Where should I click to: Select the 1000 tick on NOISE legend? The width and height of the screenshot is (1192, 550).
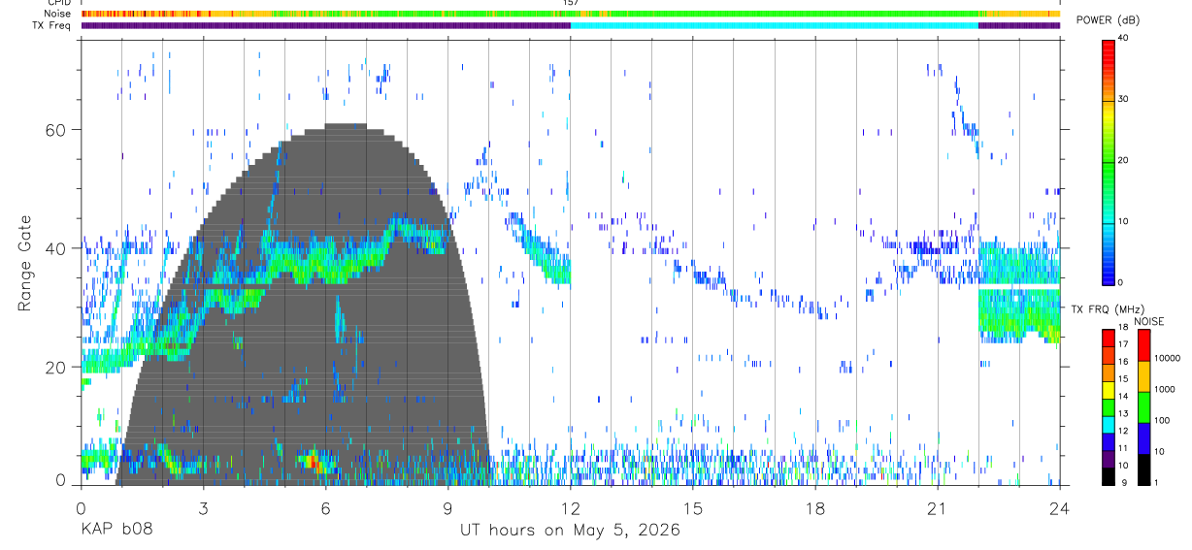pos(1165,389)
